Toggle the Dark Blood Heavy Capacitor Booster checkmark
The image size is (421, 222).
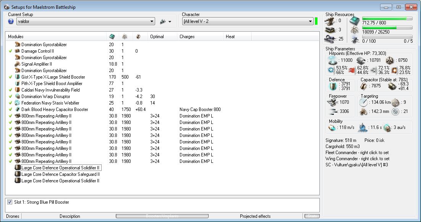[10, 109]
